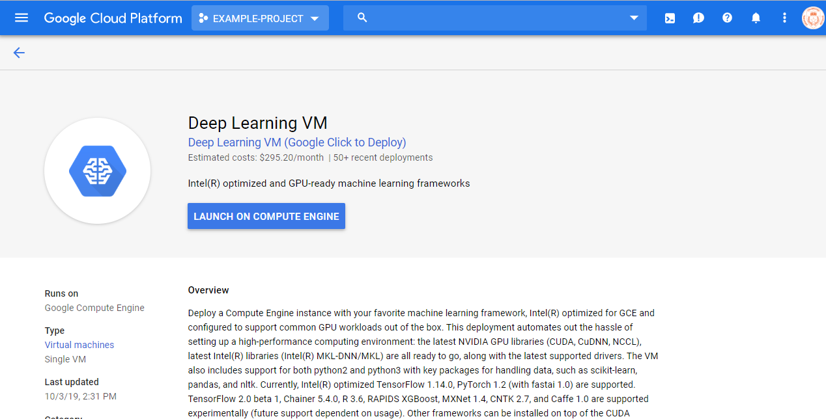The height and width of the screenshot is (419, 826).
Task: Open the send feedback icon
Action: pos(698,18)
